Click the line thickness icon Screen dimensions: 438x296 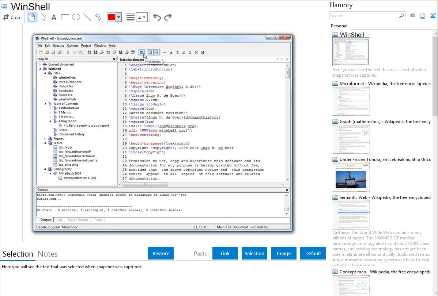pos(131,17)
